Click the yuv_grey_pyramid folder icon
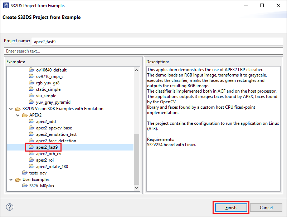This screenshot has height=217, width=287. (x=31, y=102)
